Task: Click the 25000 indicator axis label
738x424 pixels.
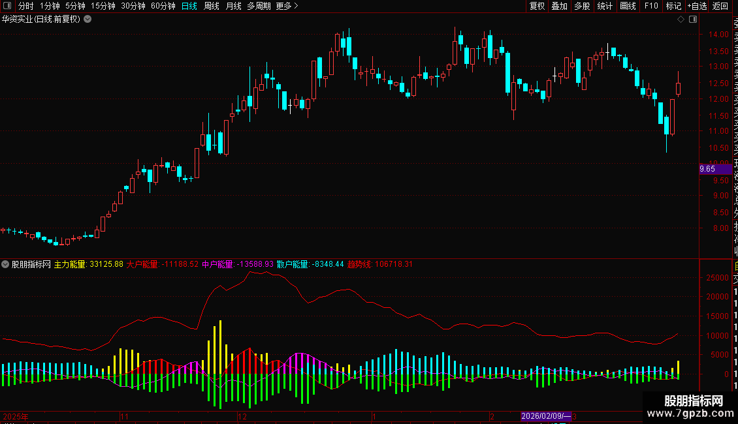Action: (717, 278)
